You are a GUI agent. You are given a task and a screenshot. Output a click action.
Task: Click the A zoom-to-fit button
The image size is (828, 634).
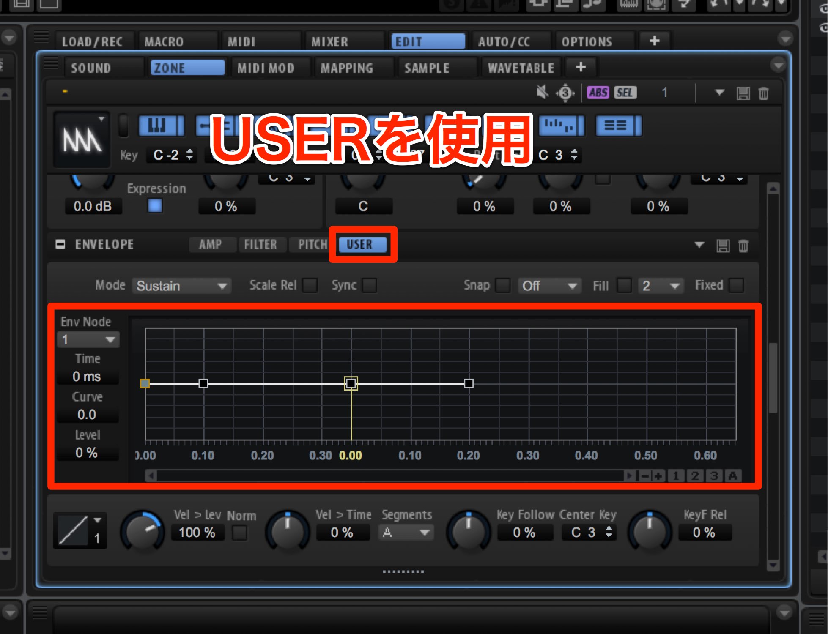click(733, 476)
